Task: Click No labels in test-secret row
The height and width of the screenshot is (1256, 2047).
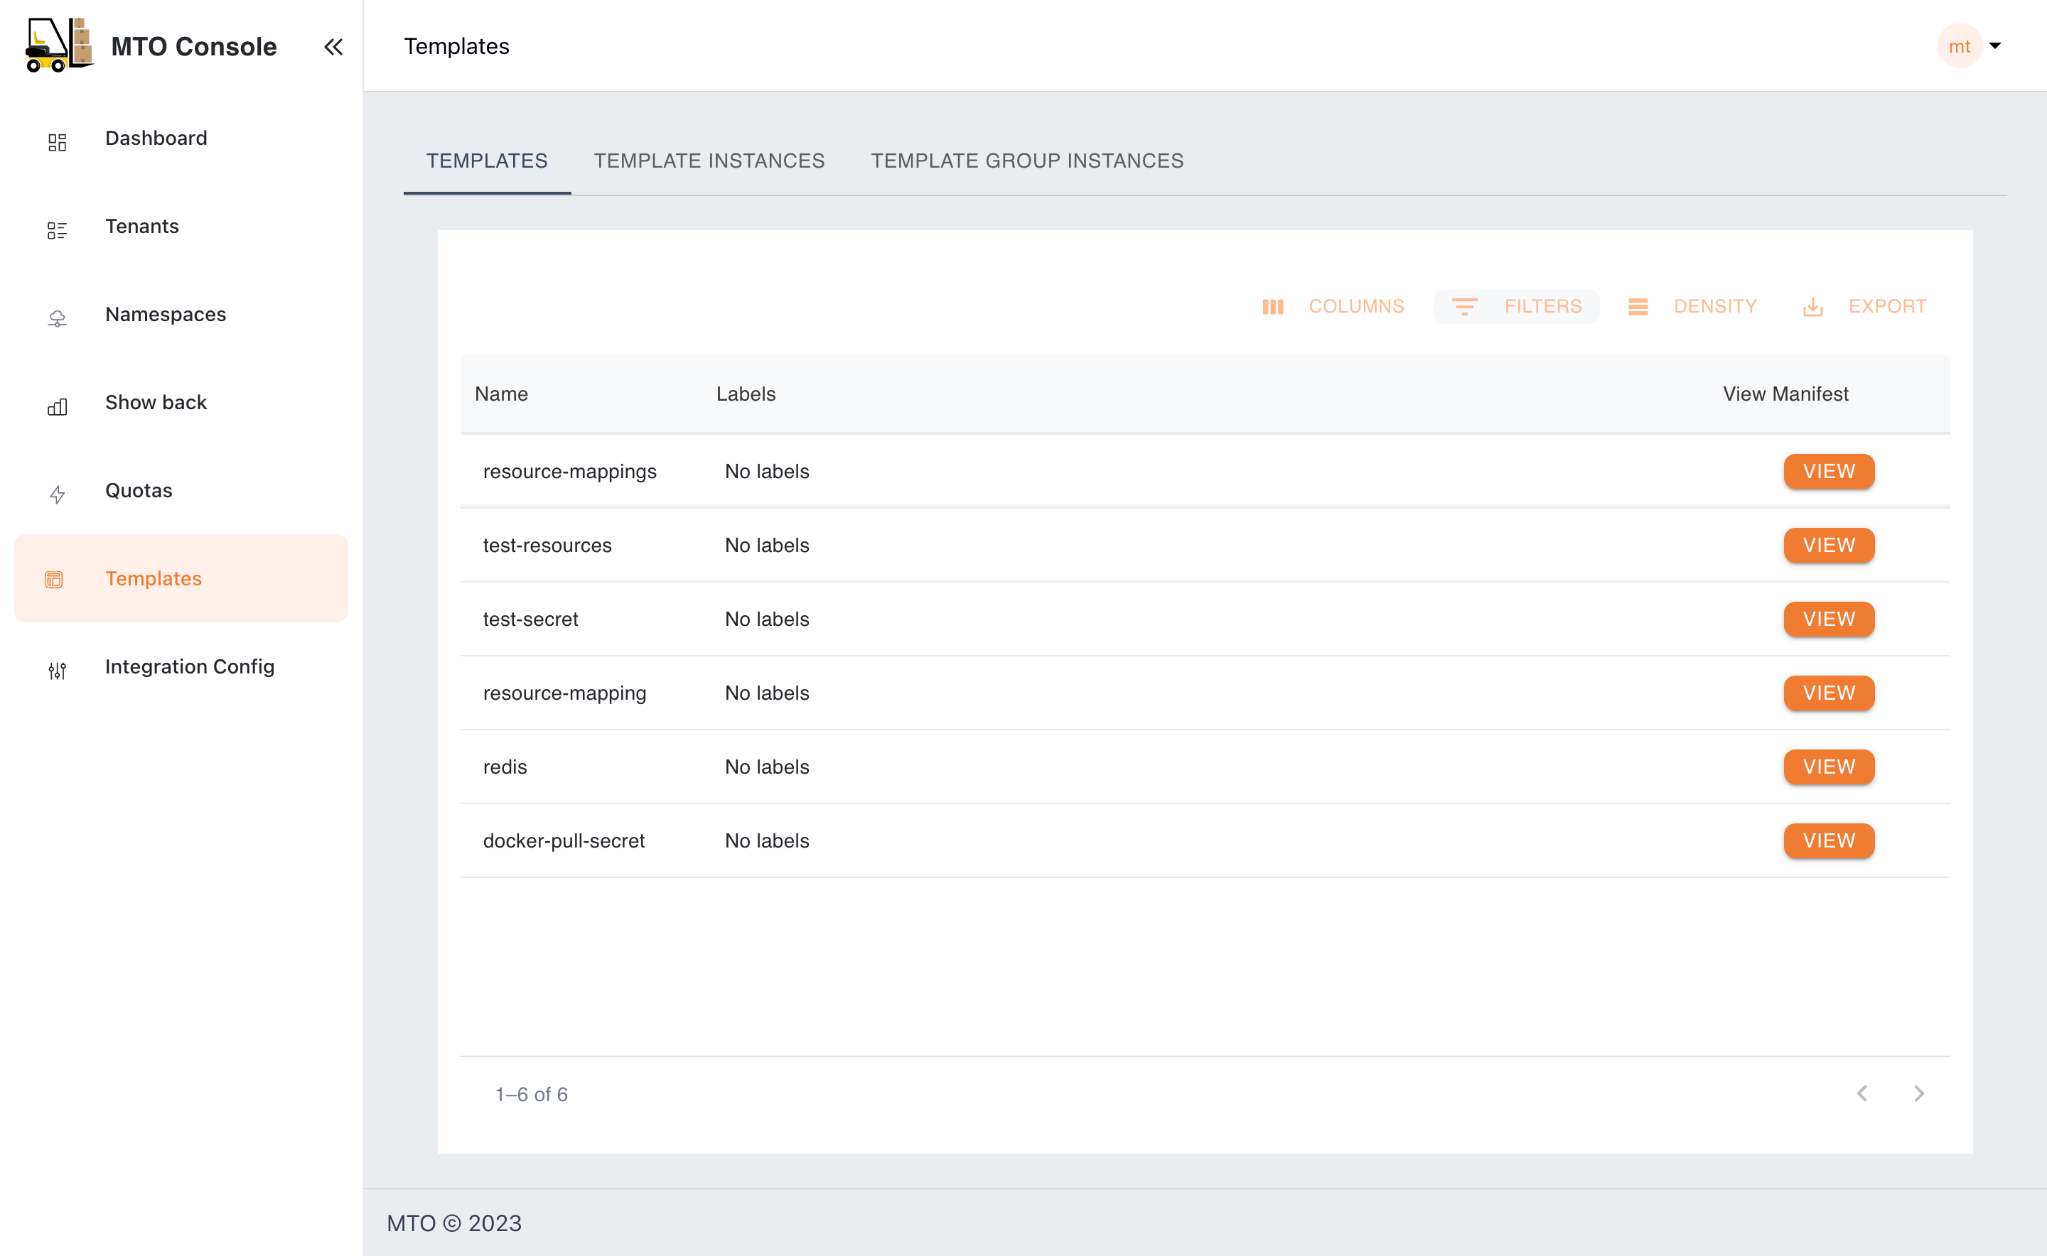Action: [x=766, y=619]
